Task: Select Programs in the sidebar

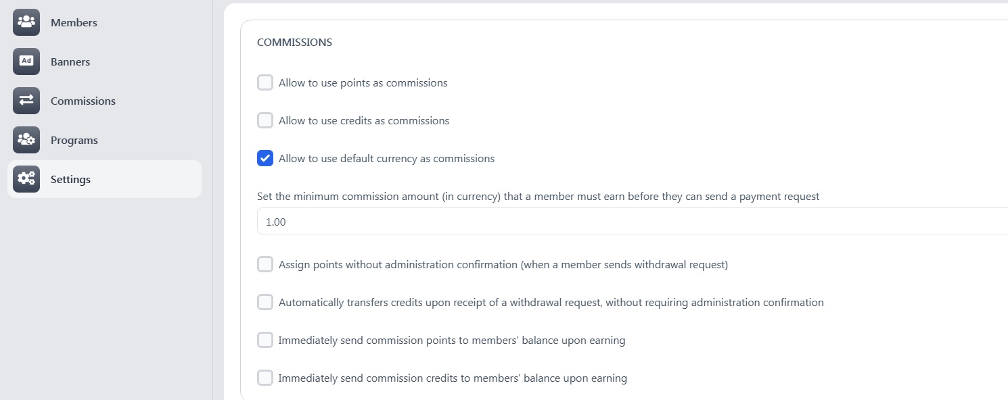Action: click(74, 140)
